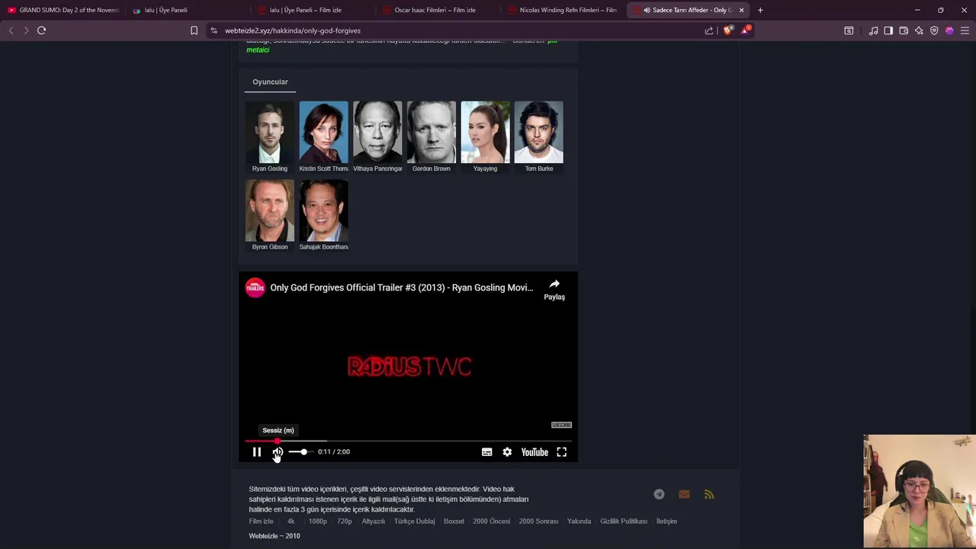Open the trailer title link
The image size is (976, 549).
click(402, 287)
